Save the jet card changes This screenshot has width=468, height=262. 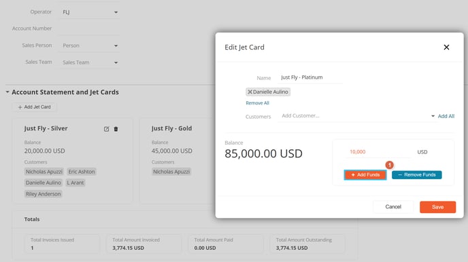tap(437, 207)
